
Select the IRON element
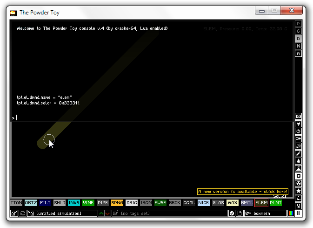click(x=146, y=203)
